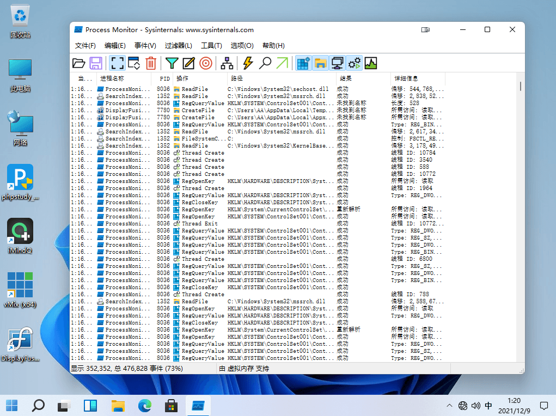Open the 过滤器(L) menu
Image resolution: width=556 pixels, height=416 pixels.
[179, 45]
